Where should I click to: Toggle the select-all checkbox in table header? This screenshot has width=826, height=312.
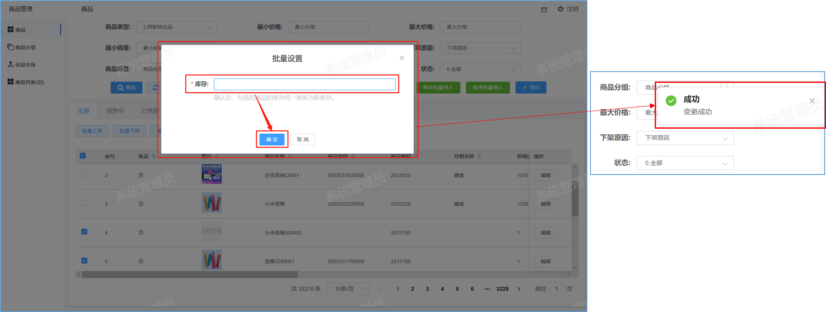[x=83, y=156]
